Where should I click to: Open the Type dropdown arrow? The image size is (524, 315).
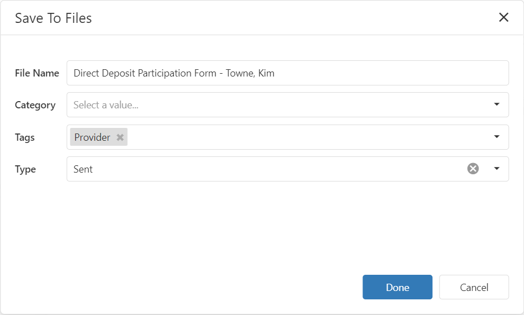click(497, 169)
